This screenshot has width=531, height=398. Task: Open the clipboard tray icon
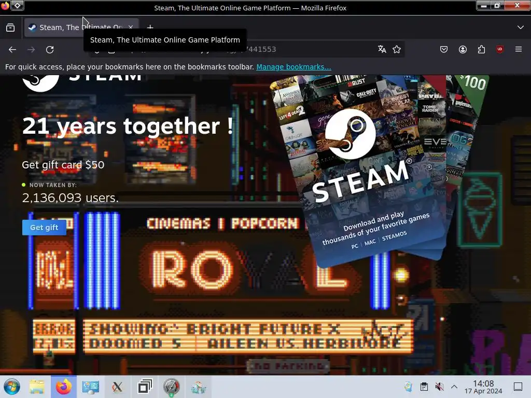424,387
